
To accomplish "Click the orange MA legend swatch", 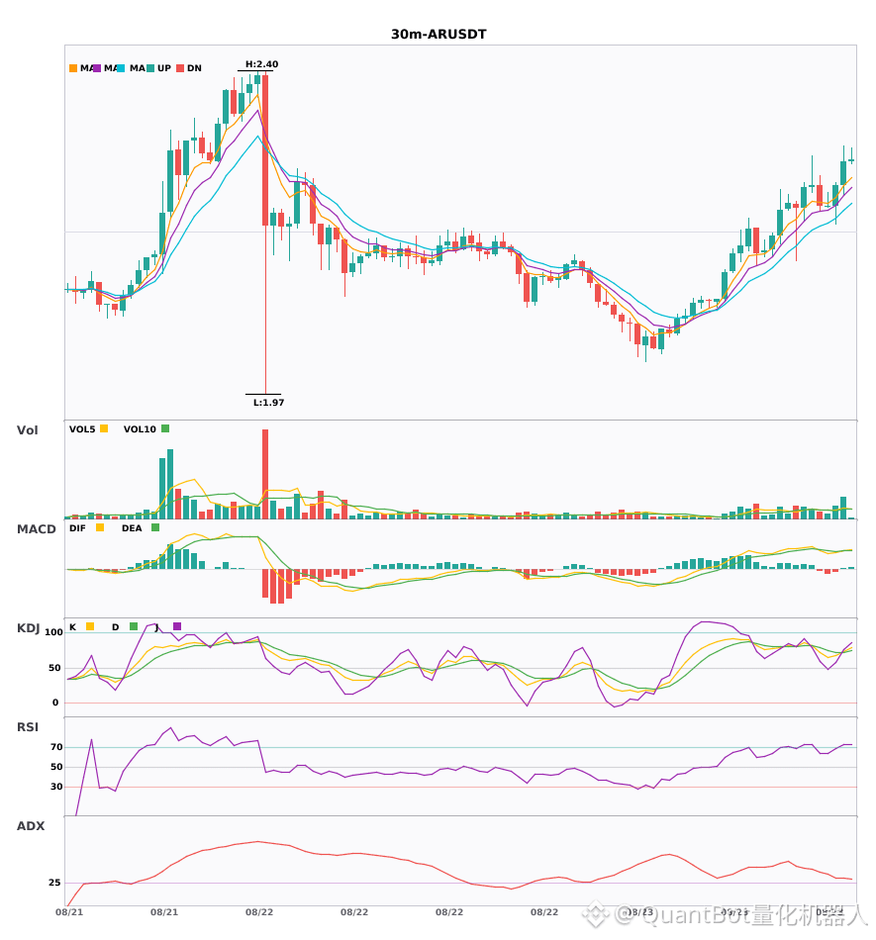I will click(73, 68).
